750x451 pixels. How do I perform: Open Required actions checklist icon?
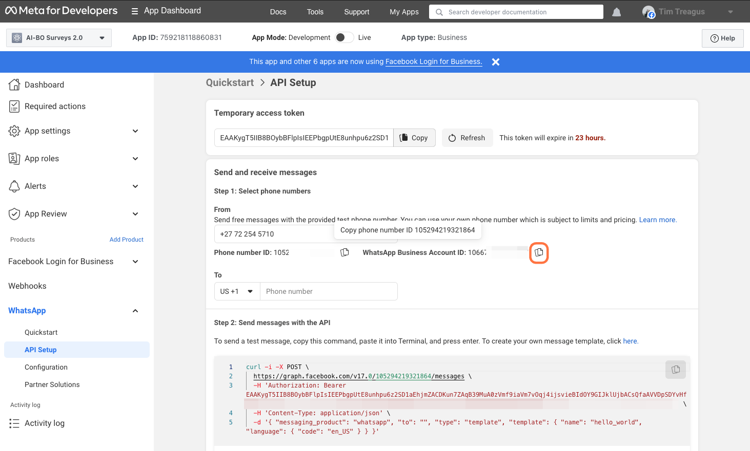coord(14,106)
